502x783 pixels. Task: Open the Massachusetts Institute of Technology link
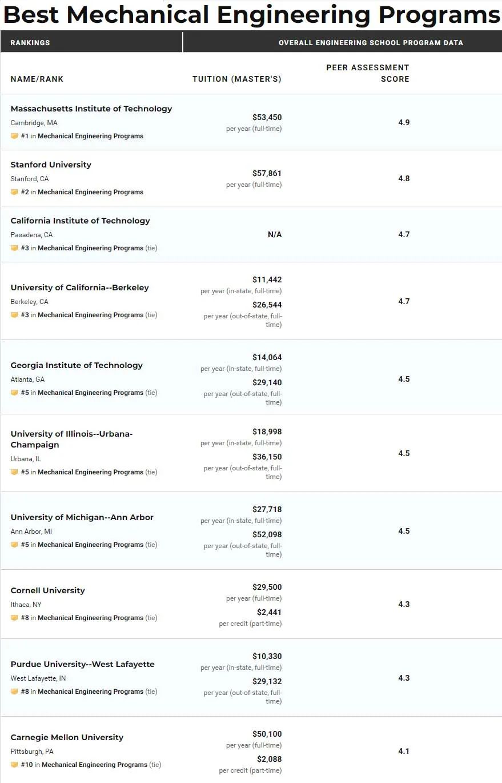91,109
